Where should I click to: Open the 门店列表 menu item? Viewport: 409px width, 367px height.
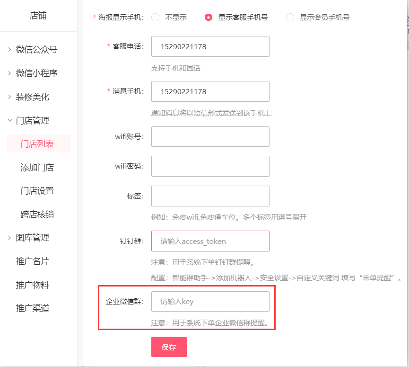pyautogui.click(x=39, y=143)
